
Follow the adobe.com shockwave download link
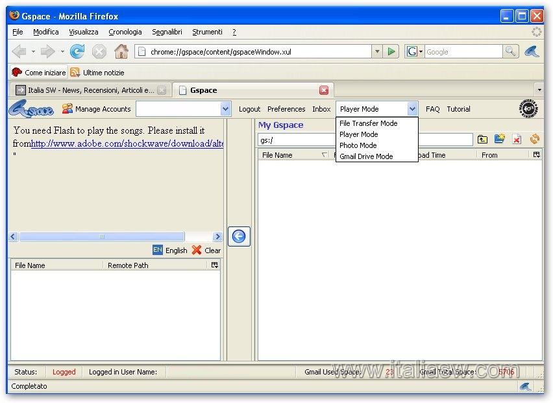[x=127, y=143]
